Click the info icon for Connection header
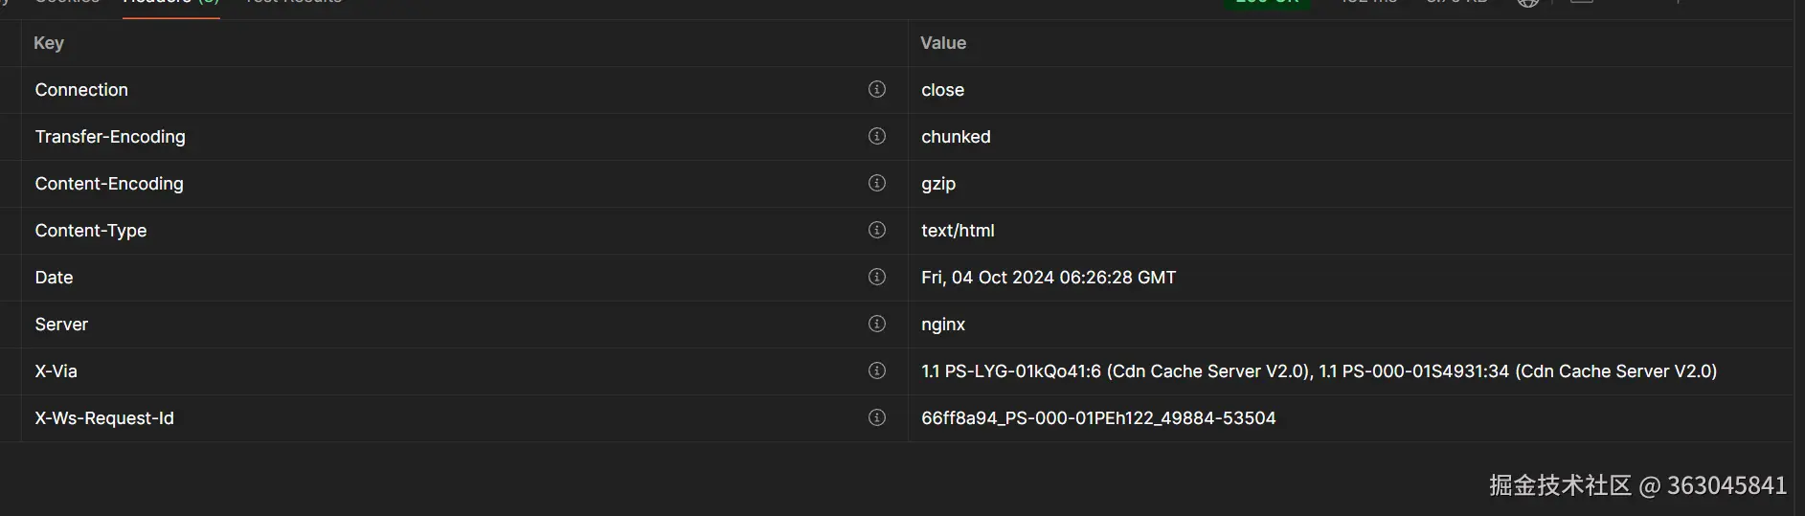Viewport: 1805px width, 516px height. [876, 89]
